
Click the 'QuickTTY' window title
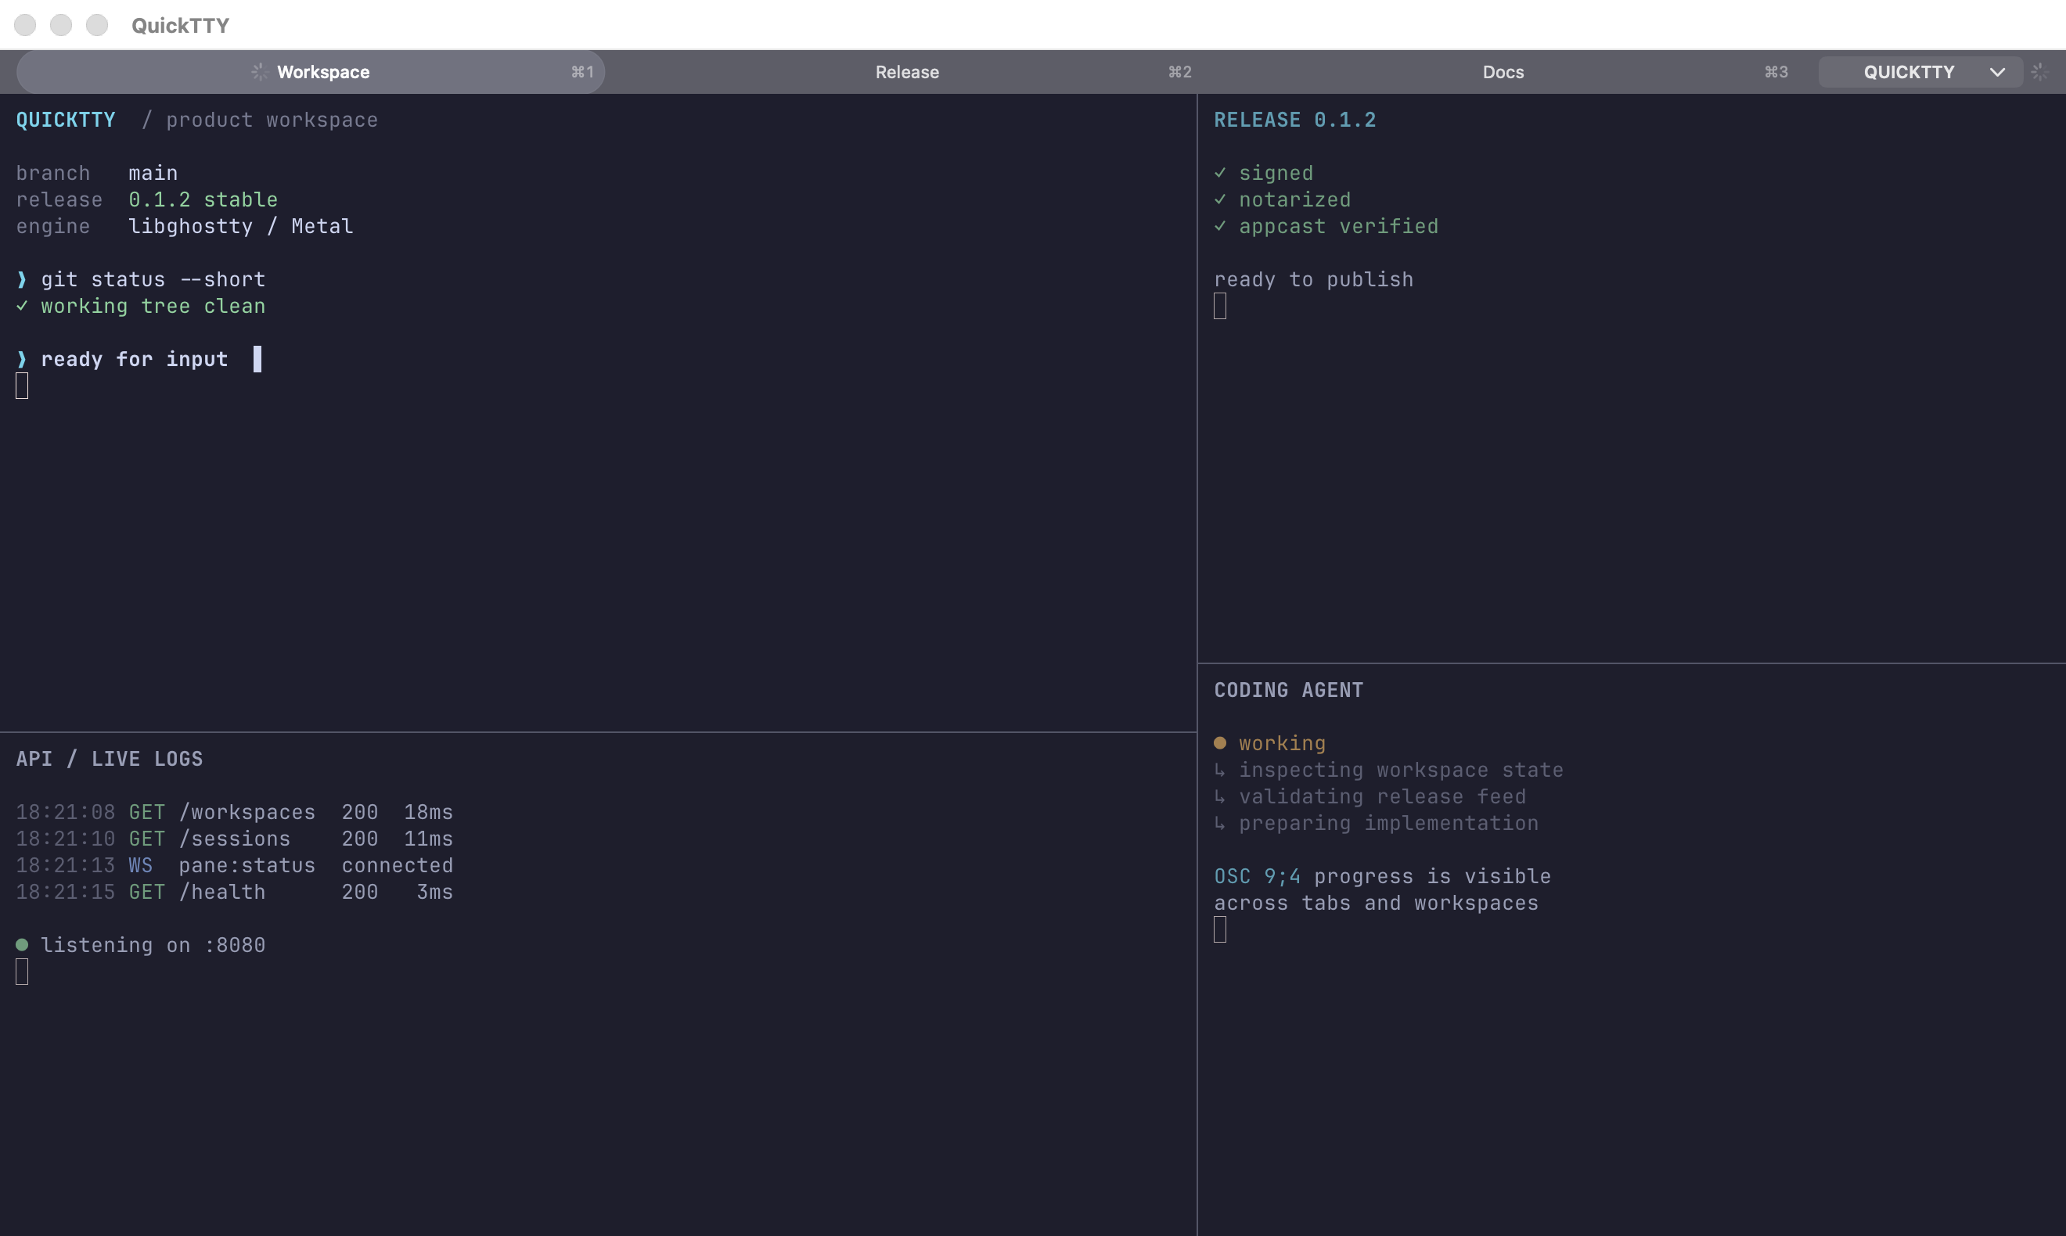coord(180,25)
